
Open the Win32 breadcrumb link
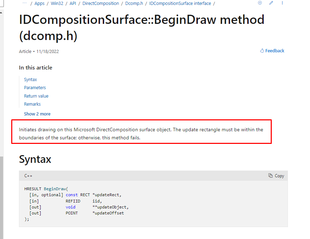(57, 4)
